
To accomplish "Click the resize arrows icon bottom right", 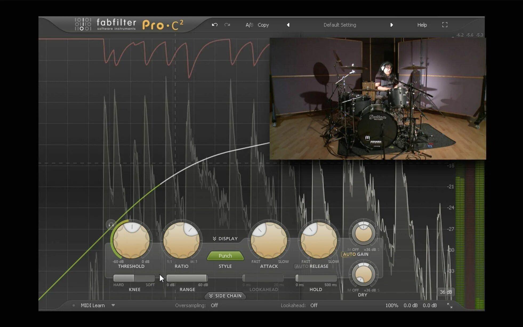I will 450,306.
